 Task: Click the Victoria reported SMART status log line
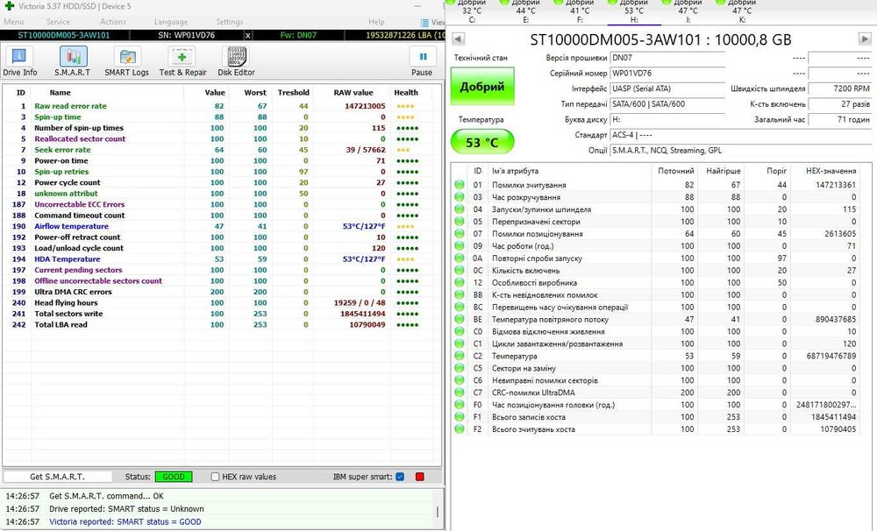125,521
